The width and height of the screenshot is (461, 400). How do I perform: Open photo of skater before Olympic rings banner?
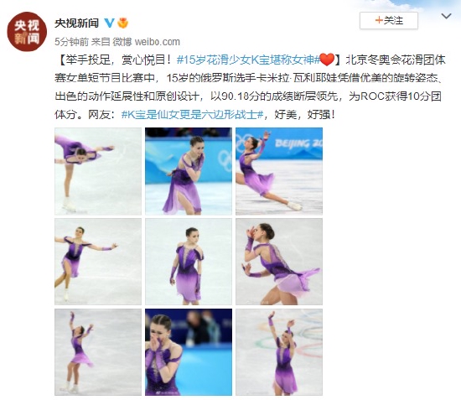pyautogui.click(x=189, y=171)
